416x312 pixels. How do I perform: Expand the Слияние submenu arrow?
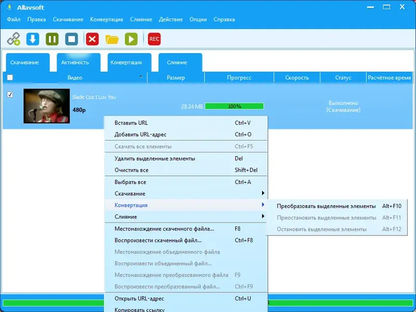coord(263,216)
